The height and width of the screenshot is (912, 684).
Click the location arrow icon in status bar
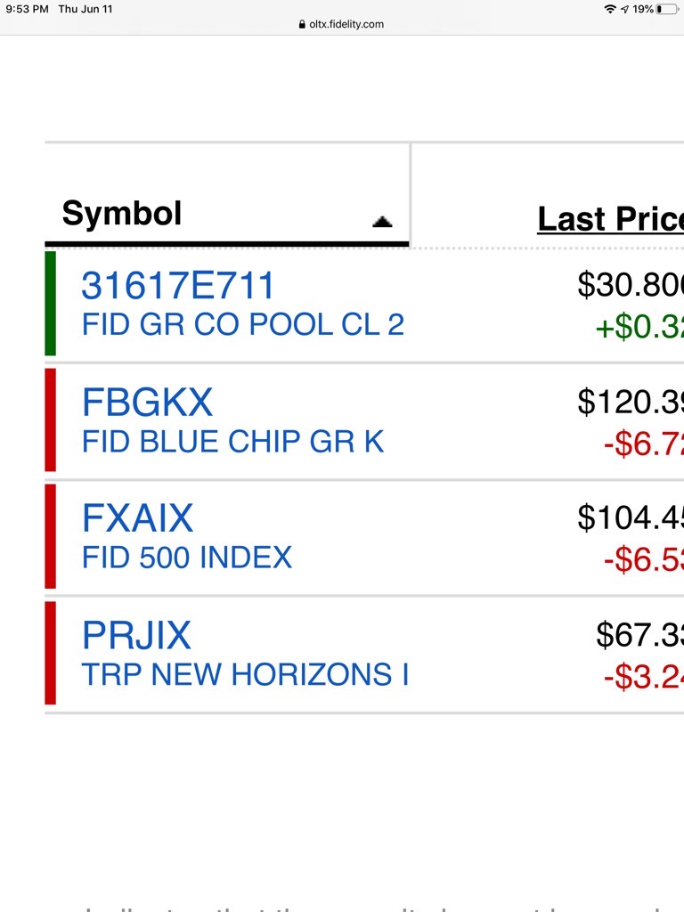[623, 9]
